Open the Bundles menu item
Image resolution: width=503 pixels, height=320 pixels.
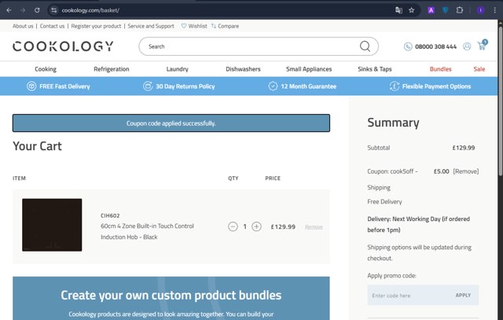click(x=440, y=69)
